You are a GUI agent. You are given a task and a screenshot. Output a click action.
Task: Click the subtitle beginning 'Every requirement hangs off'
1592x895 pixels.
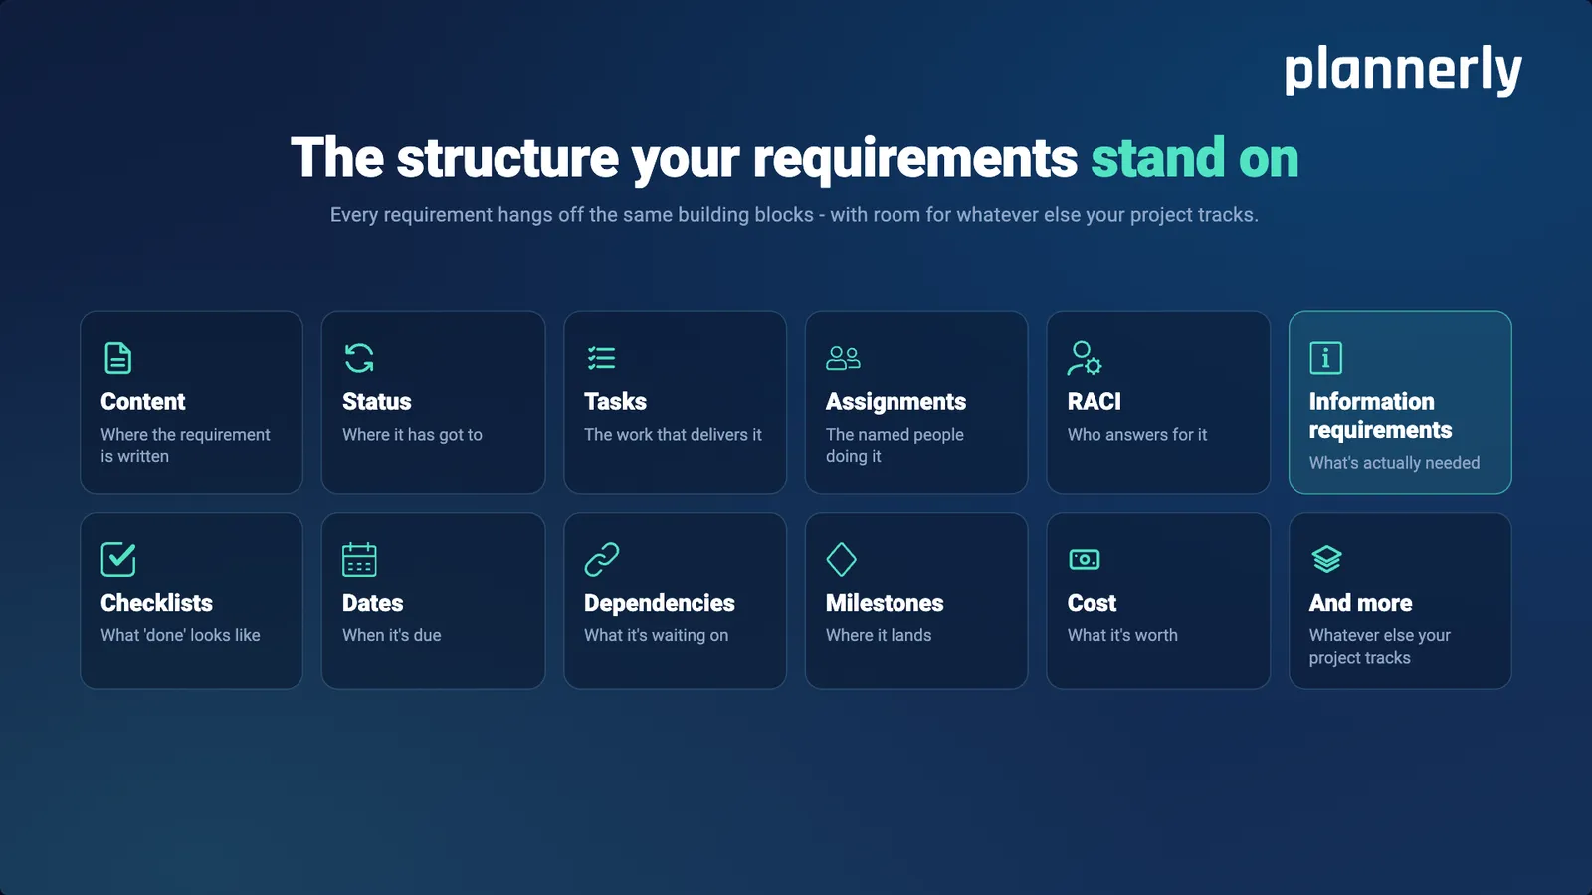coord(794,215)
